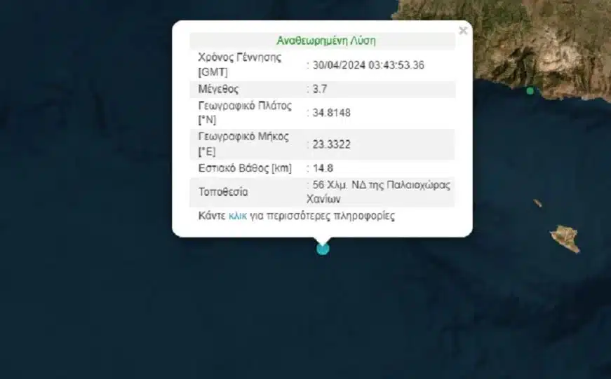Select the magnitude value 3.7
Viewport: 611px width, 379px height.
click(320, 89)
